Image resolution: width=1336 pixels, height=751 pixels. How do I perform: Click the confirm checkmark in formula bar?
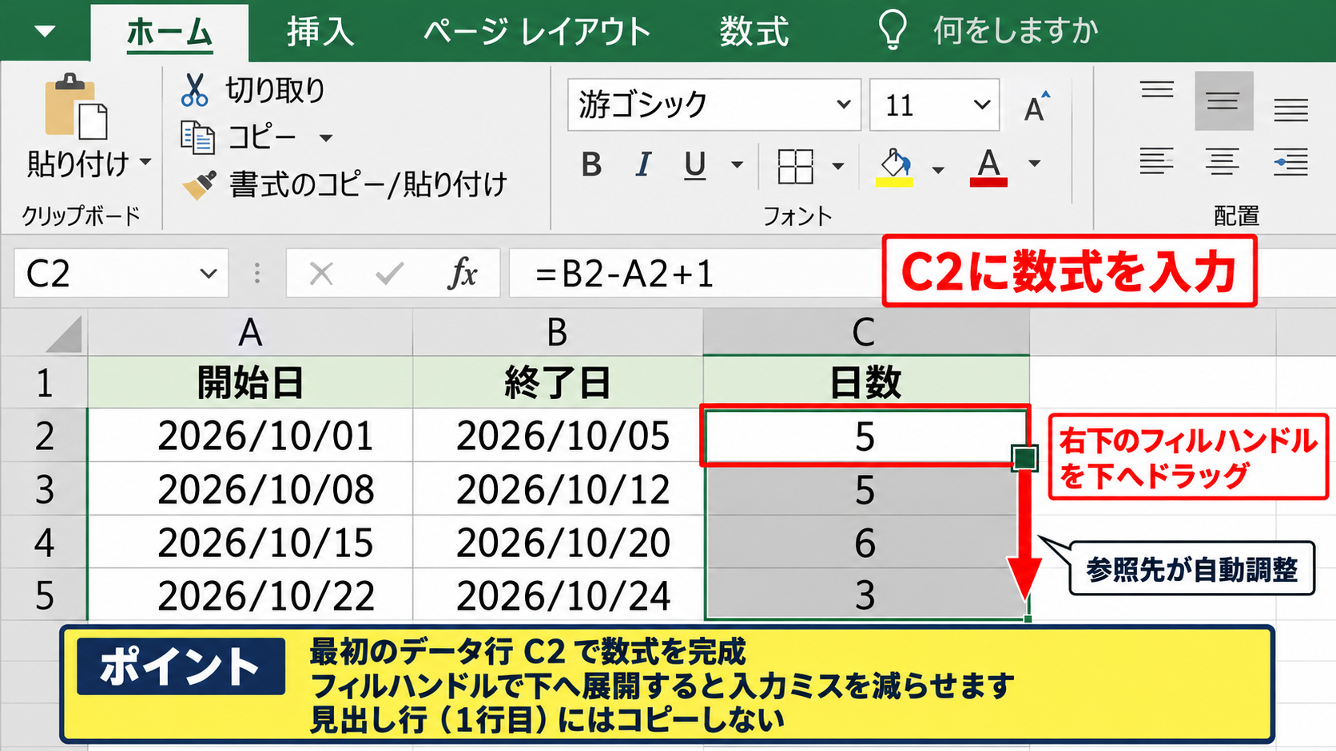tap(390, 274)
